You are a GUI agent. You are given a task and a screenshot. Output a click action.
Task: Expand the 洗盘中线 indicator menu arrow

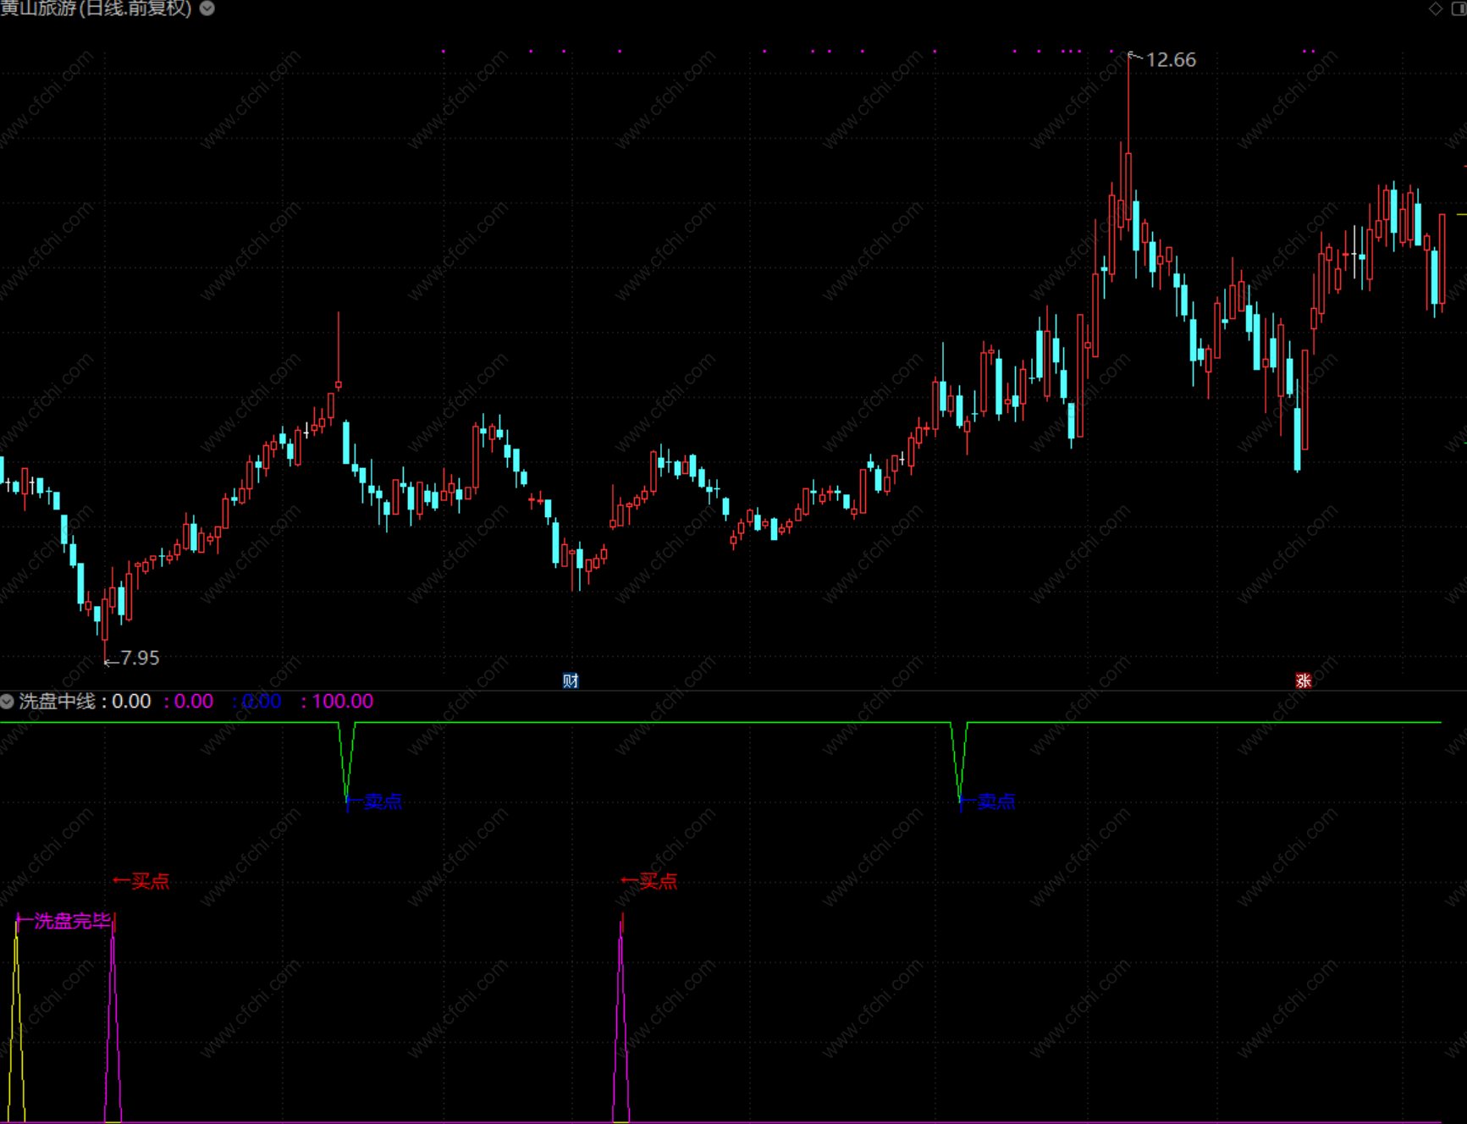(8, 701)
